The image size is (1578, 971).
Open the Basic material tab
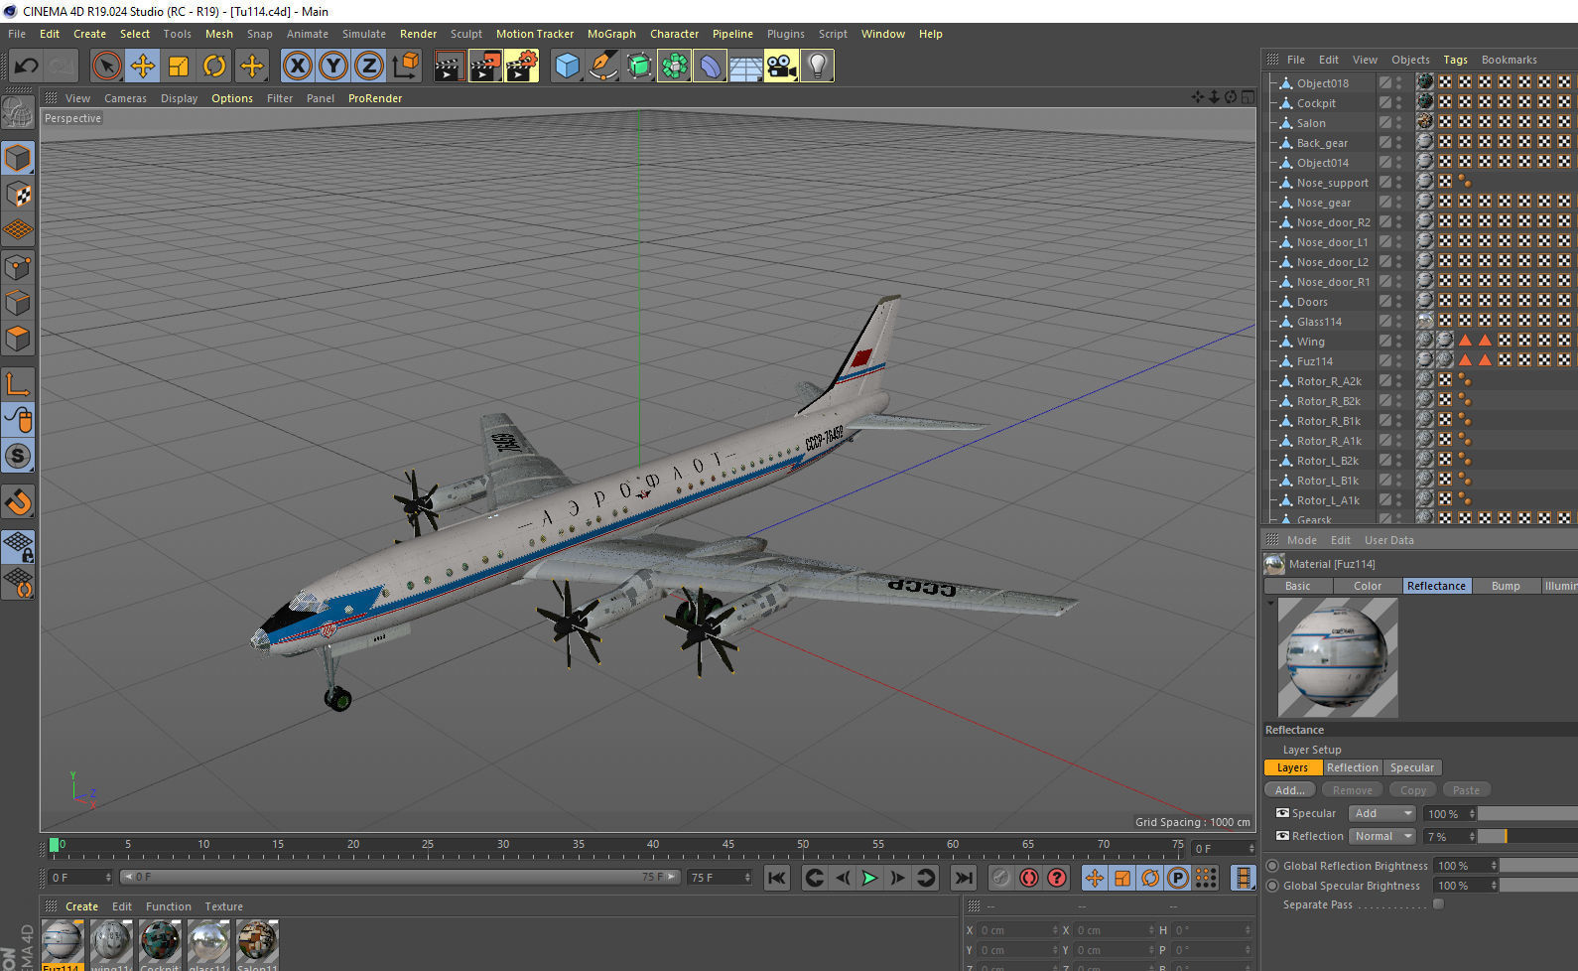(1297, 586)
